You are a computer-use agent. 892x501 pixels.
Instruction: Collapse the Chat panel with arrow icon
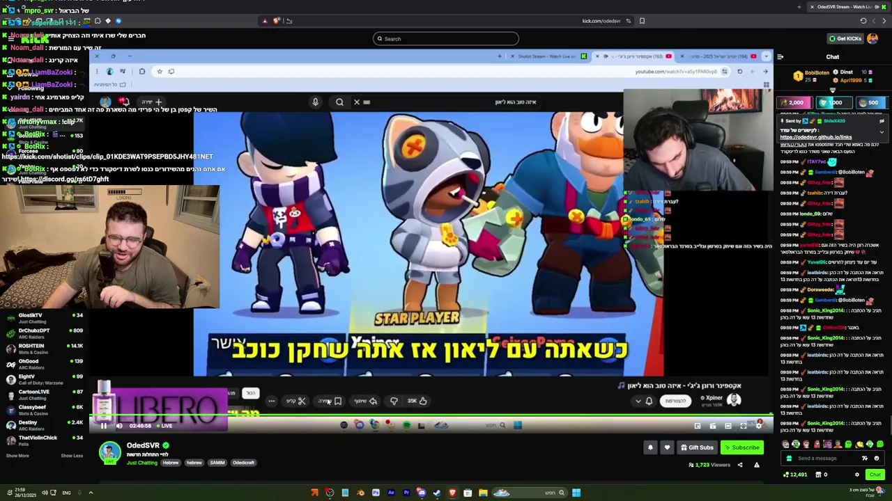click(780, 57)
